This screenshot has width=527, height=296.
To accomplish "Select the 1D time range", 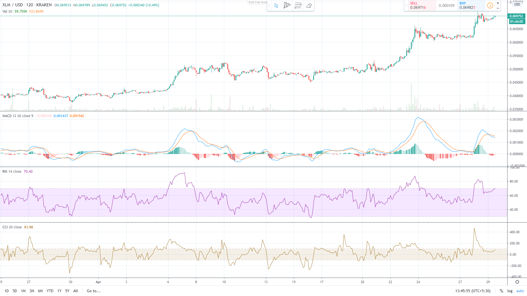I will (x=7, y=291).
